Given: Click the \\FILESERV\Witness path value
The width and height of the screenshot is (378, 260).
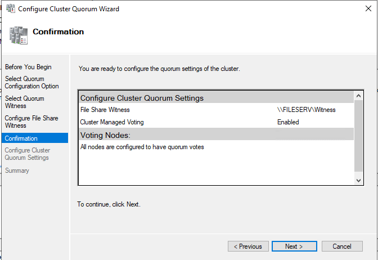Looking at the screenshot, I should [306, 110].
